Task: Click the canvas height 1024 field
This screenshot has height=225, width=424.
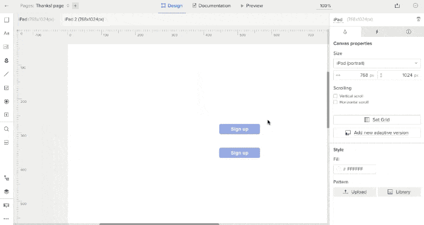Action: point(399,76)
